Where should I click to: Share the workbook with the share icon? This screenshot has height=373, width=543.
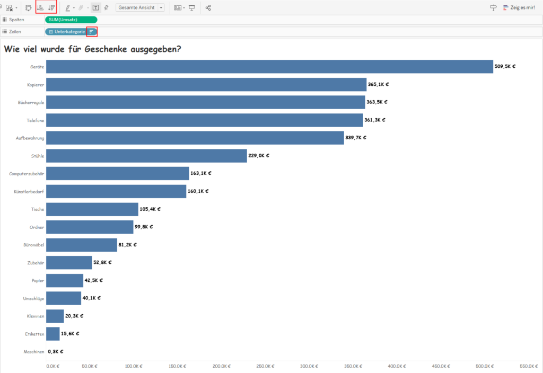tap(208, 7)
